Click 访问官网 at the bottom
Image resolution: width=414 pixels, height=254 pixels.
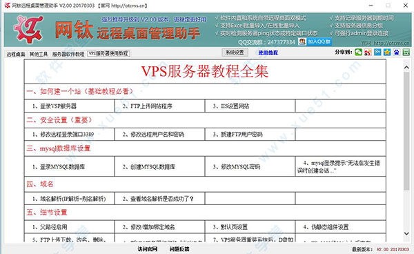coord(148,249)
